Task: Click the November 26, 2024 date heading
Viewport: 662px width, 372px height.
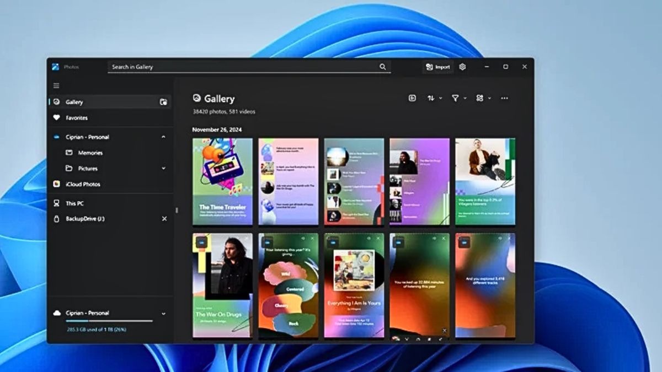Action: click(217, 130)
